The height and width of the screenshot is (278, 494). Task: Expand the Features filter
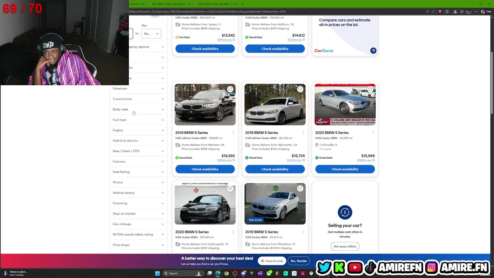coord(138,161)
